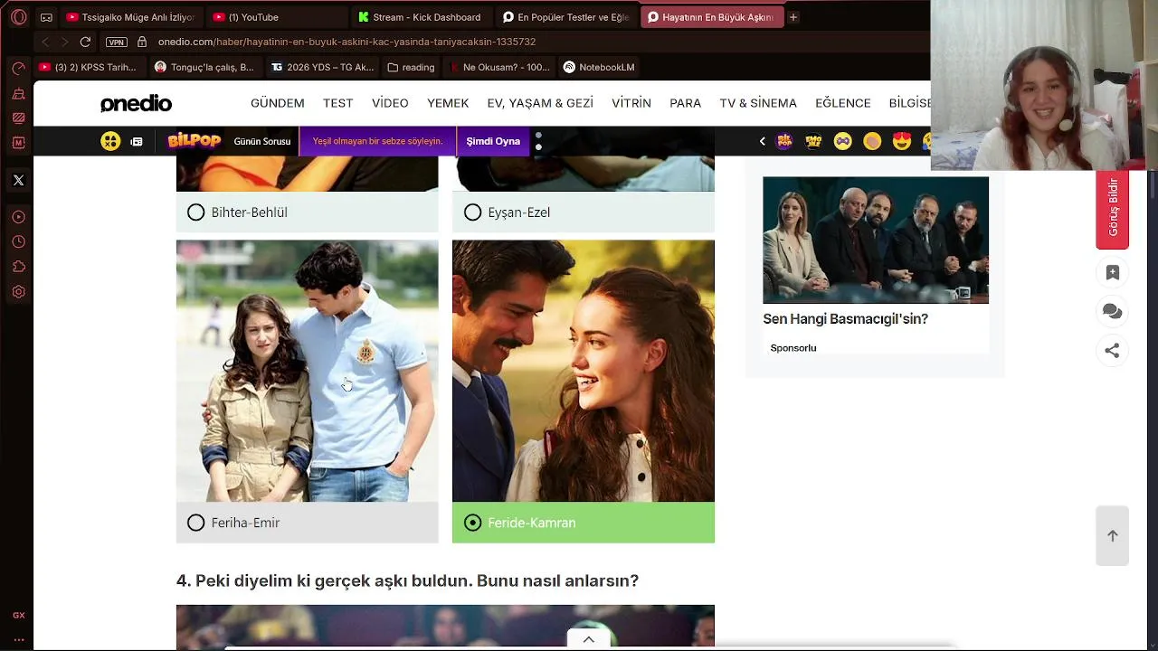Go to Onedio homepage logo
1158x651 pixels.
[x=136, y=103]
